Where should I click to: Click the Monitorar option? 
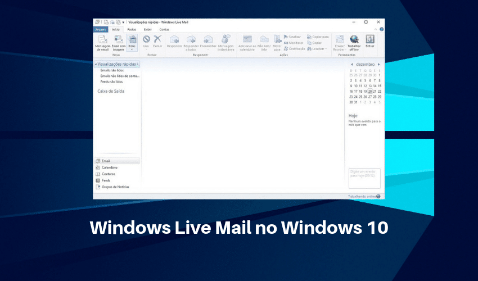pos(294,43)
